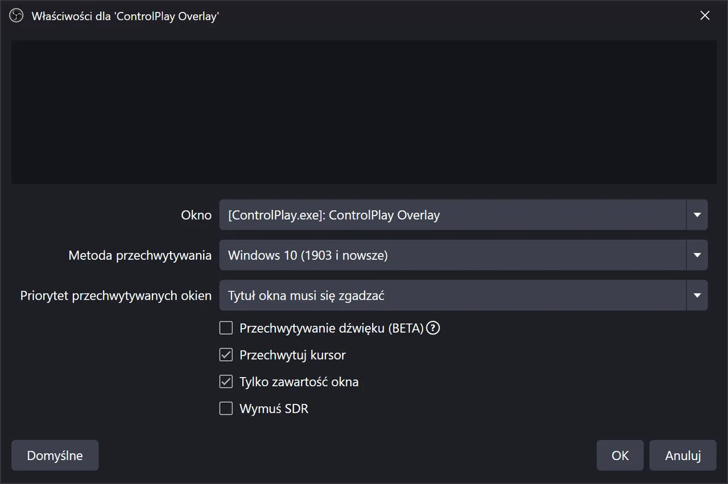Close the properties dialog window

[705, 16]
